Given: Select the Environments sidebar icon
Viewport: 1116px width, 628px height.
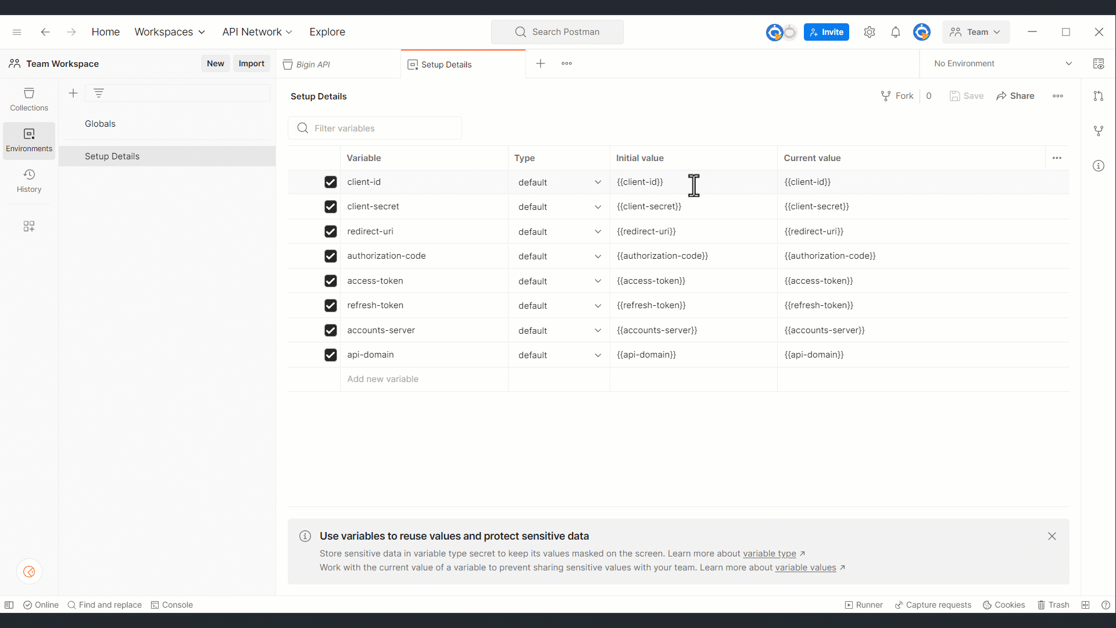Looking at the screenshot, I should coord(28,140).
